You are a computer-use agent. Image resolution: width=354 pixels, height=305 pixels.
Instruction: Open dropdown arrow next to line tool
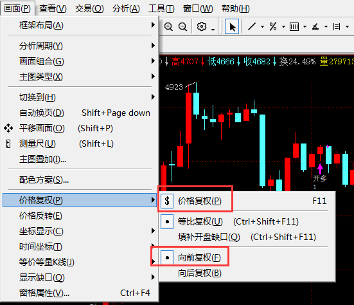tap(262, 26)
